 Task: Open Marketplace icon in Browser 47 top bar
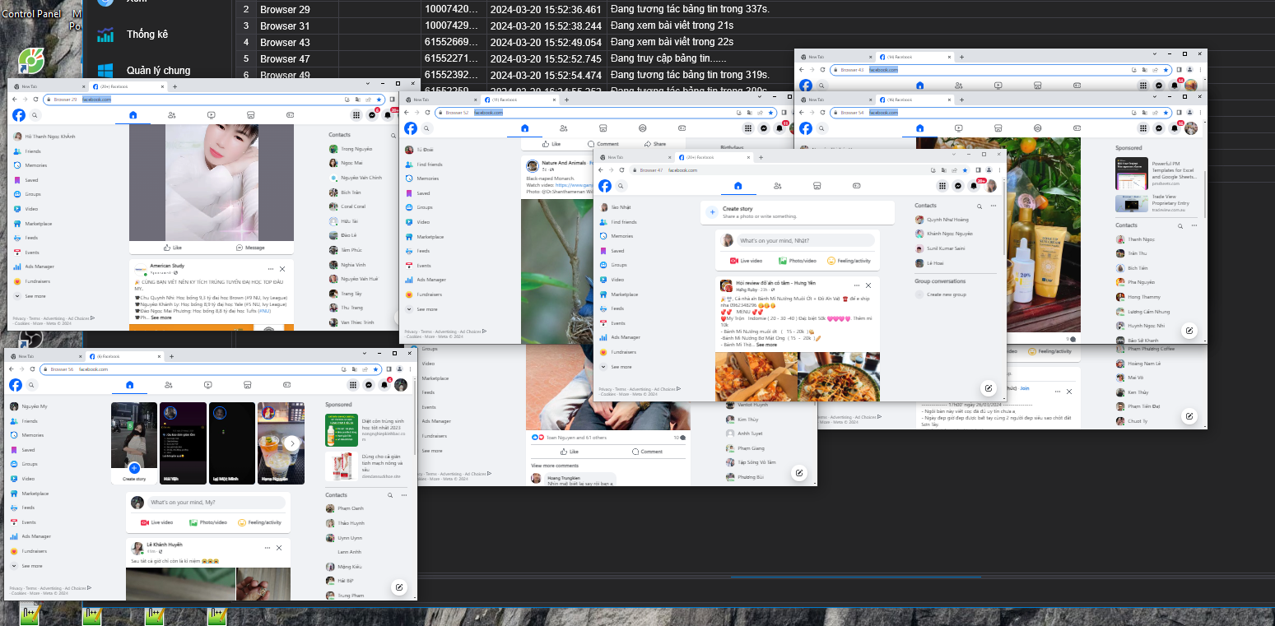click(x=817, y=186)
